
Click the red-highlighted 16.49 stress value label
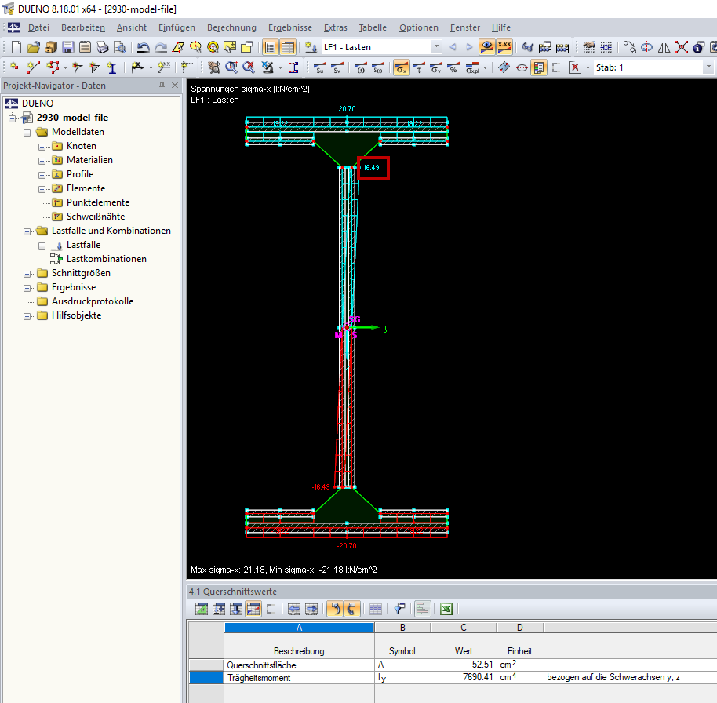tap(373, 168)
